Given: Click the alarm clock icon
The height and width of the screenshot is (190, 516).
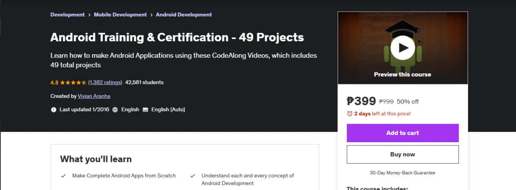Looking at the screenshot, I should tap(350, 114).
